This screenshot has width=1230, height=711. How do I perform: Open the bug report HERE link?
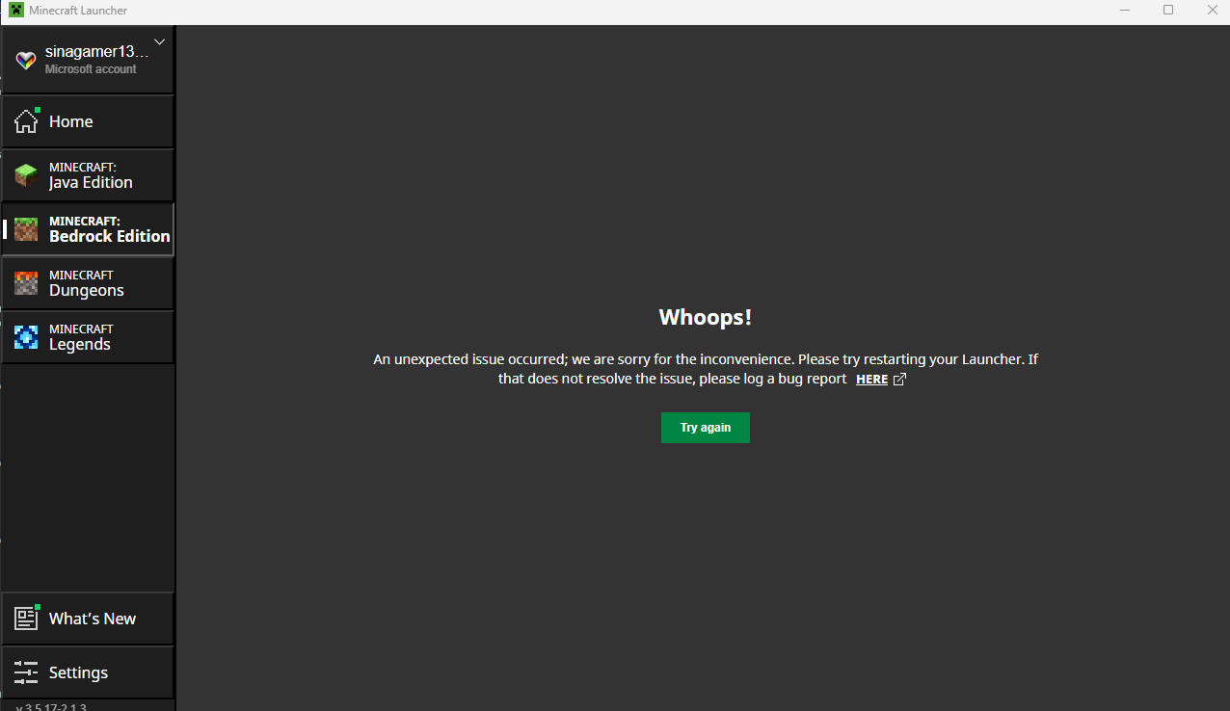pos(871,380)
